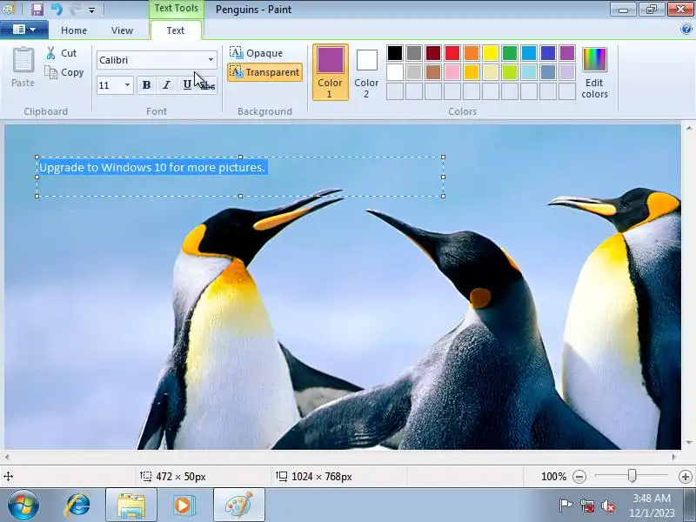This screenshot has width=696, height=522.
Task: Click the horizontal scrollbar left arrow
Action: coord(7,457)
